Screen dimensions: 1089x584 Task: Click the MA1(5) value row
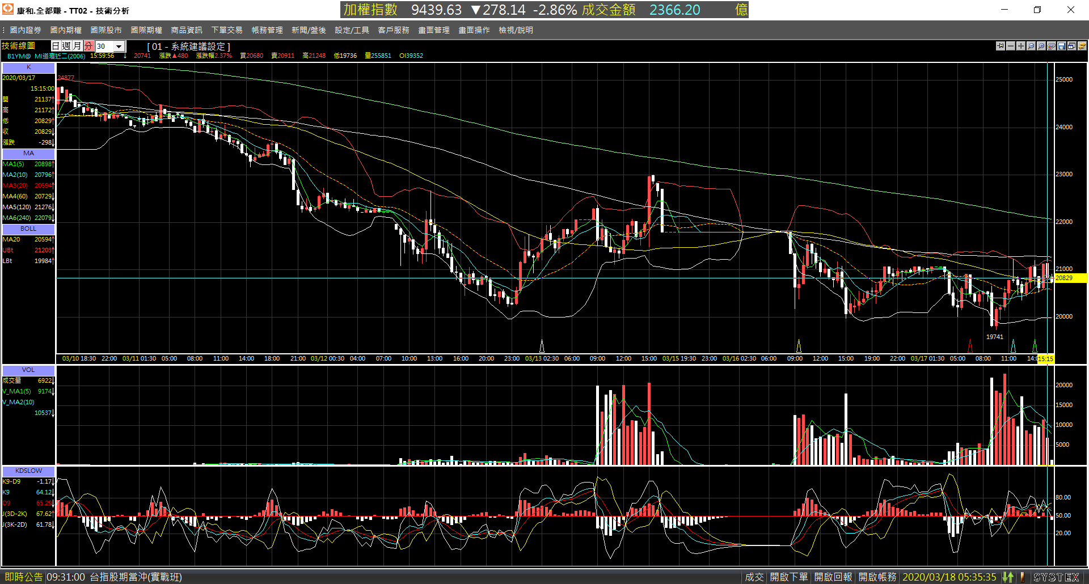28,164
